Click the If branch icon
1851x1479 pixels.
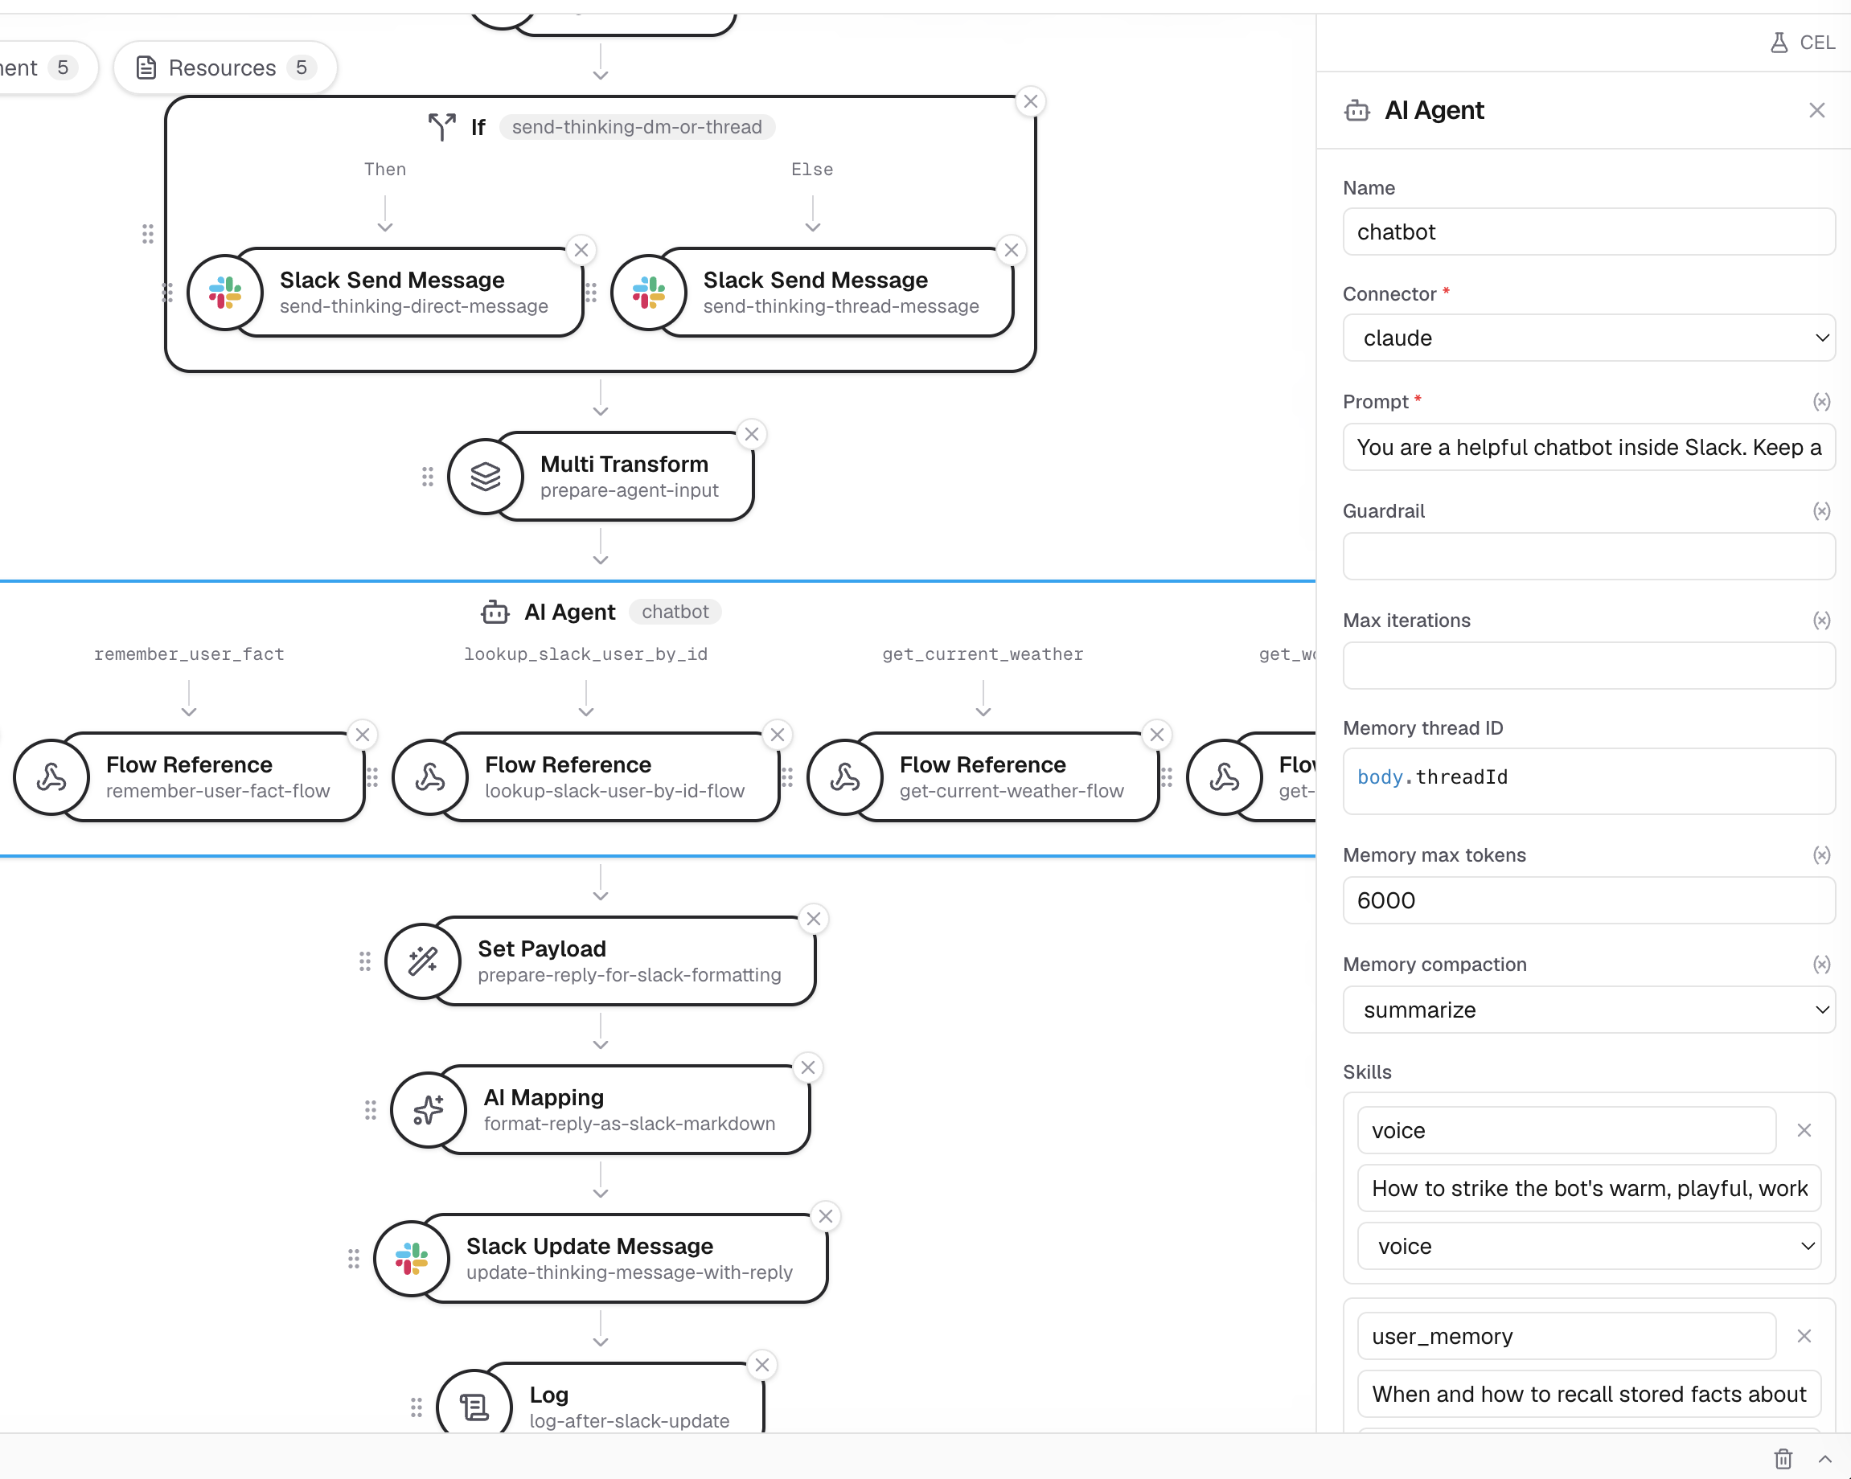pos(442,127)
